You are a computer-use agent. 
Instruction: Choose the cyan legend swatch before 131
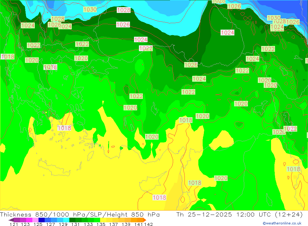click(66, 220)
